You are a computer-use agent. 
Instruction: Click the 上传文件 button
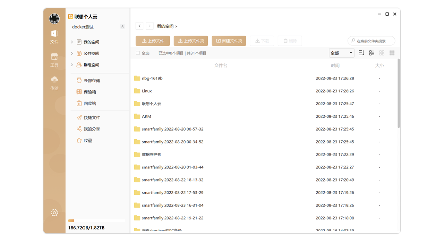(x=153, y=41)
